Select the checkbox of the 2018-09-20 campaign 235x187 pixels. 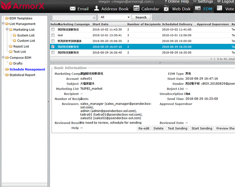click(x=53, y=41)
